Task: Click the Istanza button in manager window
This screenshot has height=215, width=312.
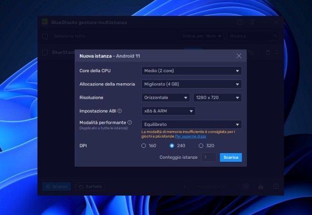Action: [57, 186]
